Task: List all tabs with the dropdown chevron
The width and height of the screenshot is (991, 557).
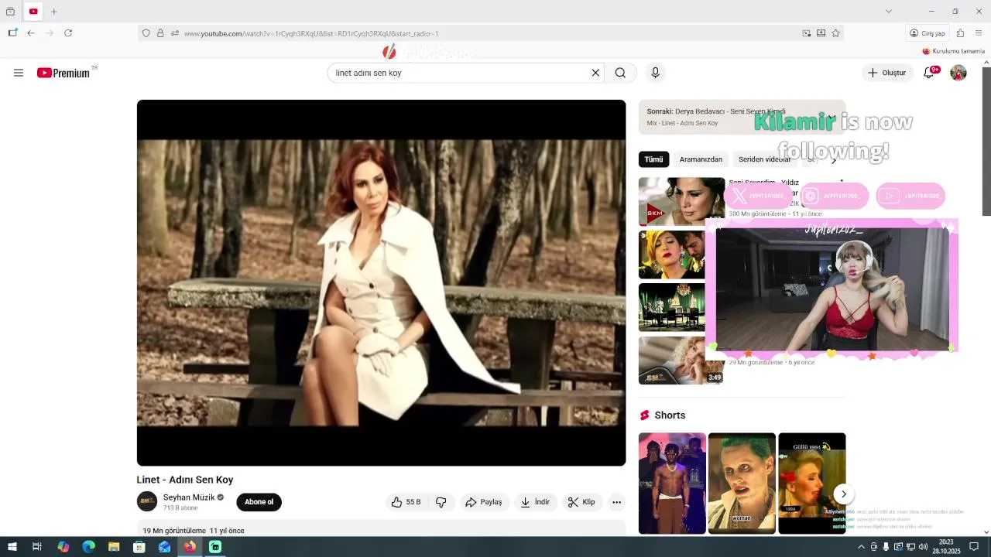Action: click(x=889, y=12)
